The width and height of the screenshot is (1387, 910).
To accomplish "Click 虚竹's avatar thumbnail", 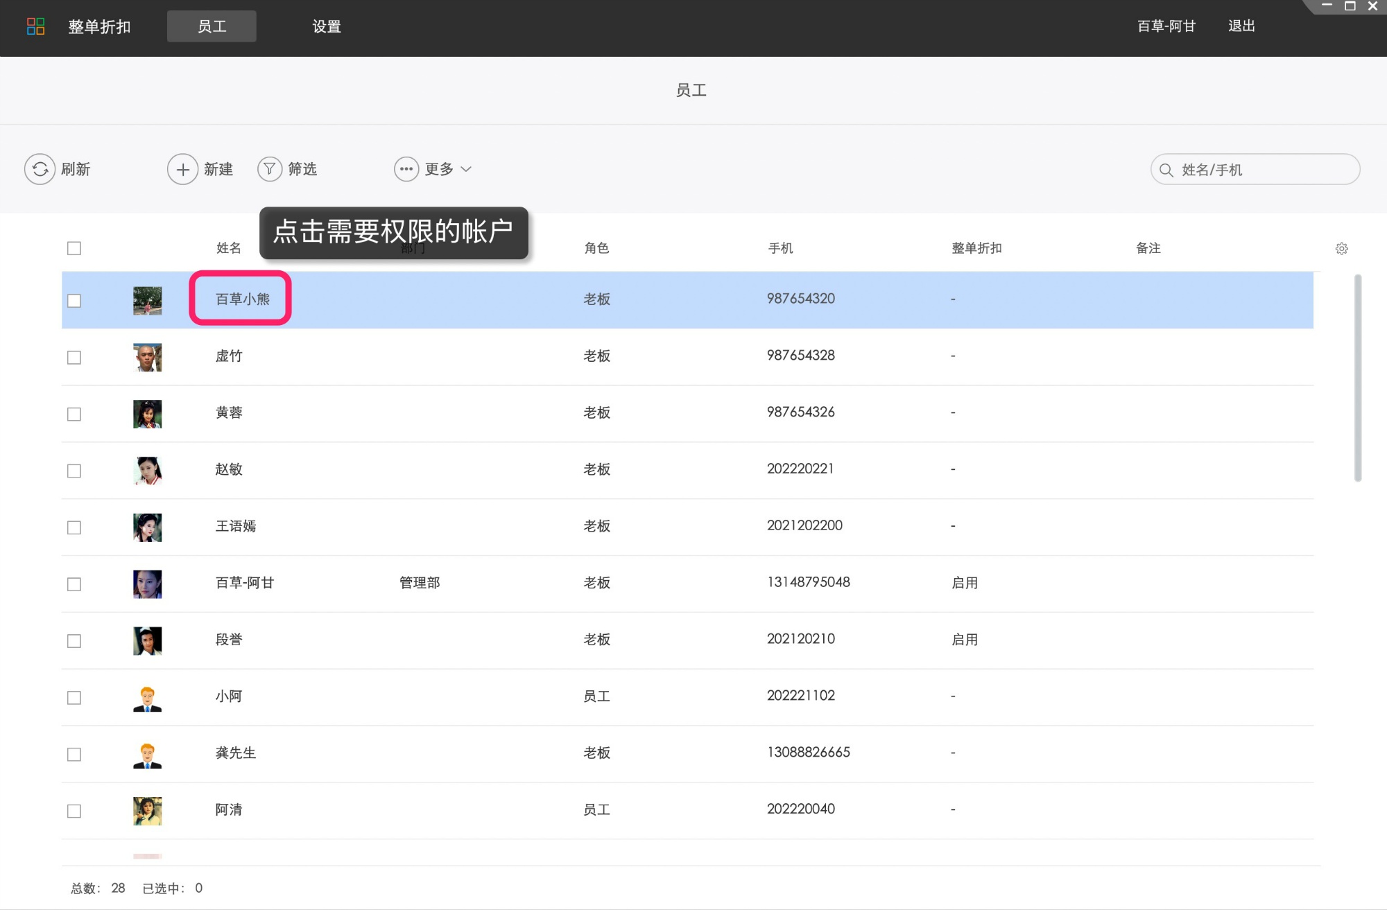I will [147, 357].
